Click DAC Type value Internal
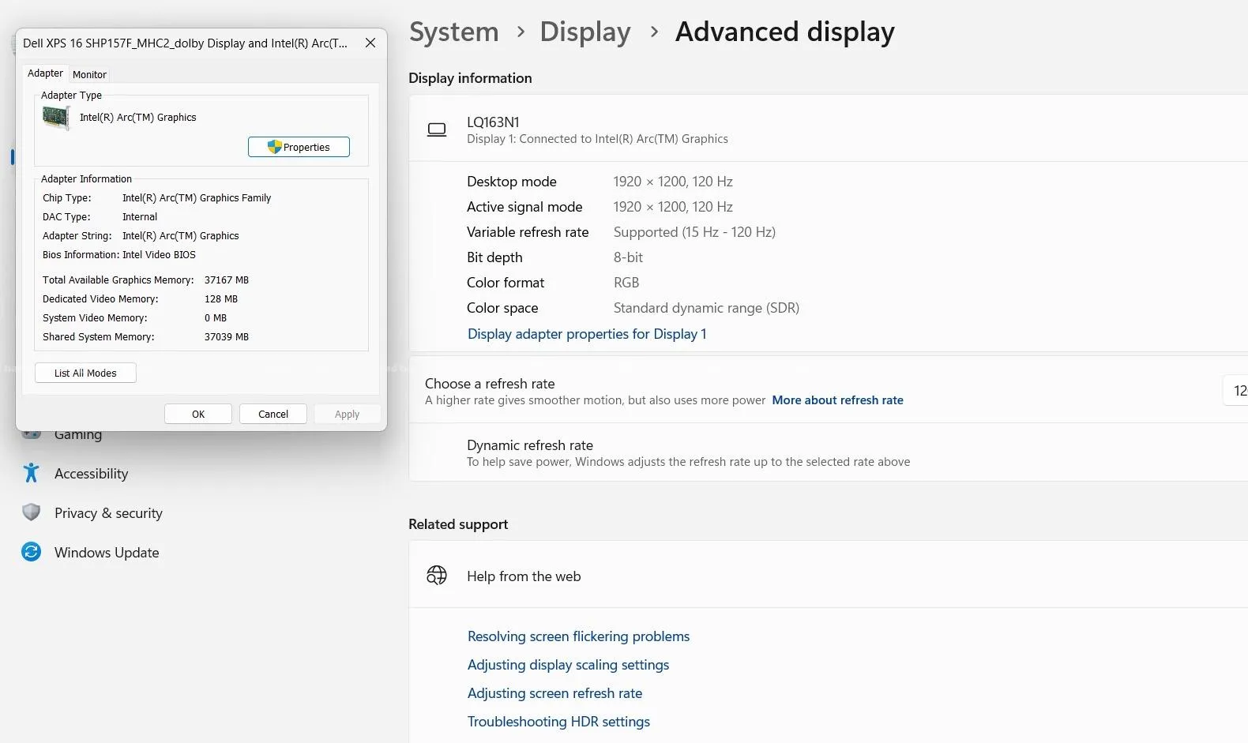This screenshot has height=743, width=1248. coord(139,217)
